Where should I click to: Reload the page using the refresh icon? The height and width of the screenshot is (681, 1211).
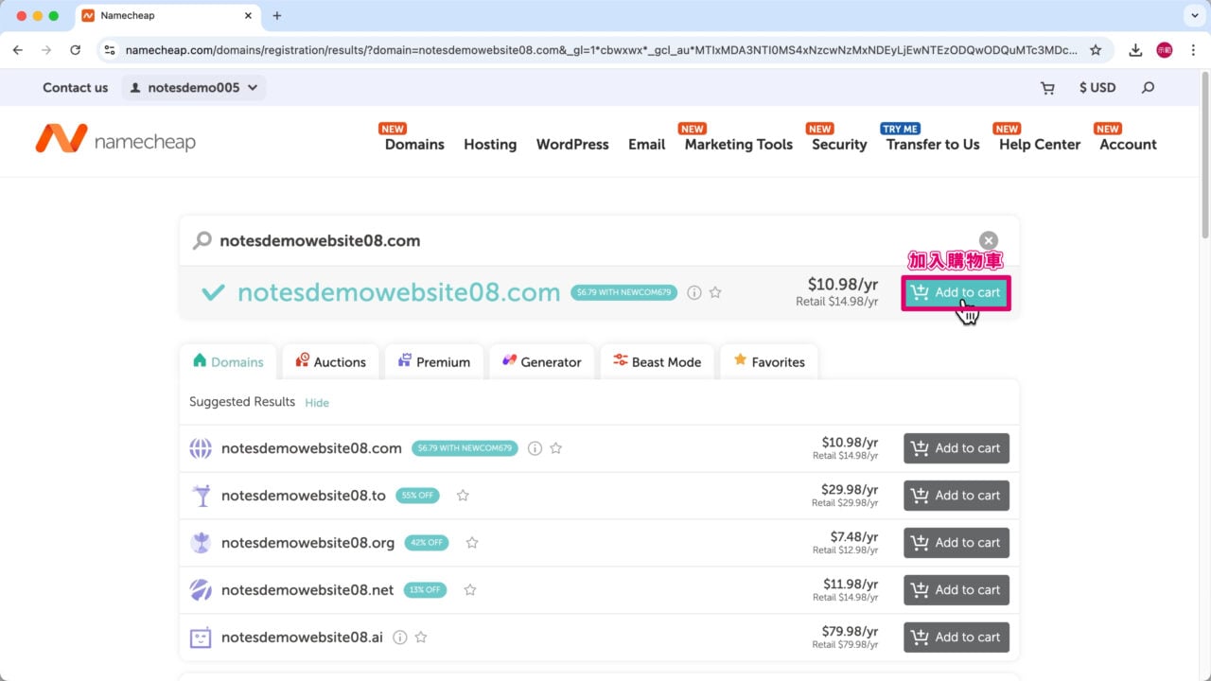coord(76,50)
